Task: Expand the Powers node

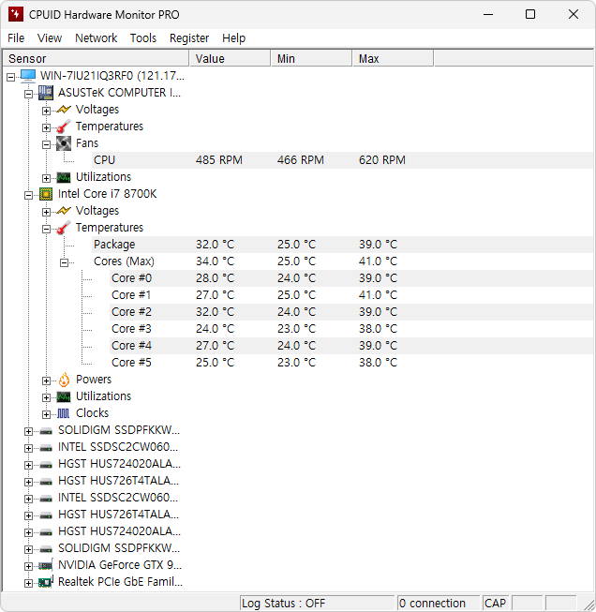Action: click(x=46, y=381)
